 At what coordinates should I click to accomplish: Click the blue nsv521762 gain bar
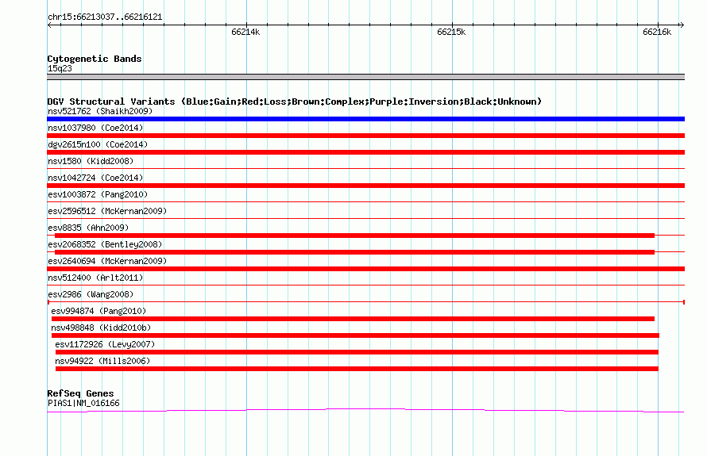(365, 119)
